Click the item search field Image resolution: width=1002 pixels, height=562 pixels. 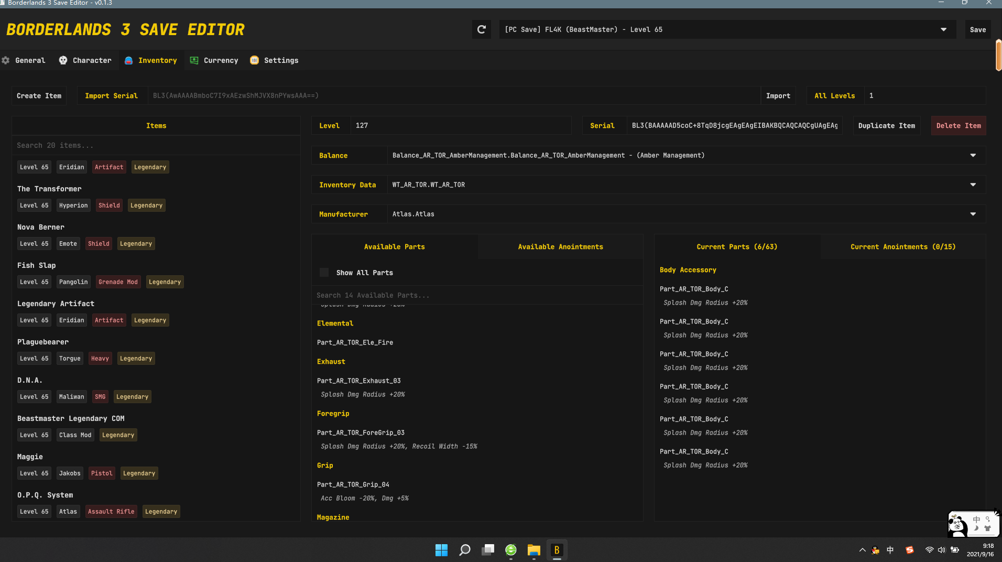tap(156, 145)
